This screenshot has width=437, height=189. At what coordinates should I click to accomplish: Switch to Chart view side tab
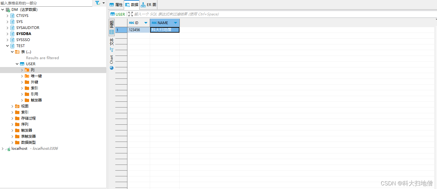(x=112, y=62)
